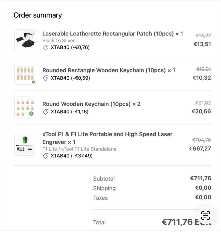Screen dimensions: 221x232
Task: Click the Subtotal amount €711,76
Action: pyautogui.click(x=200, y=178)
